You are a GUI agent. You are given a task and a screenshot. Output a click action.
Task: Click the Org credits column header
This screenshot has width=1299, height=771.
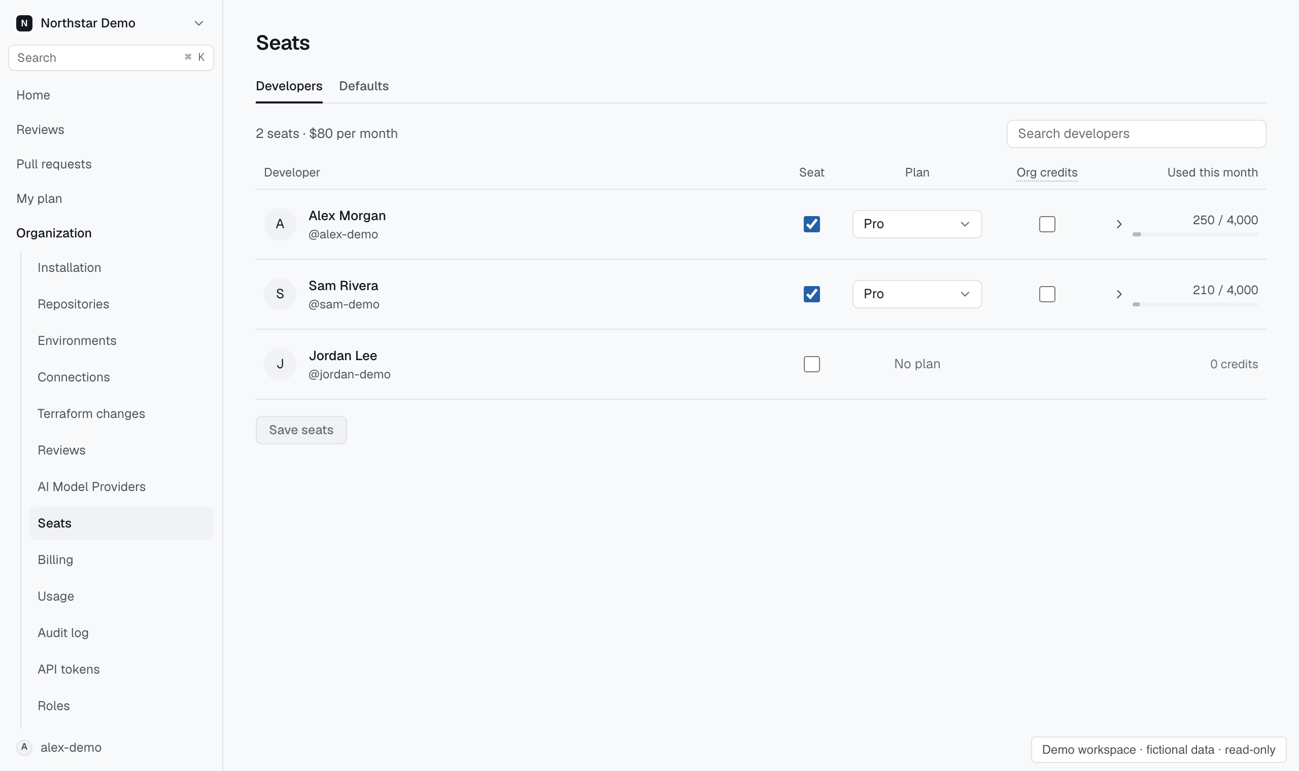pos(1047,172)
